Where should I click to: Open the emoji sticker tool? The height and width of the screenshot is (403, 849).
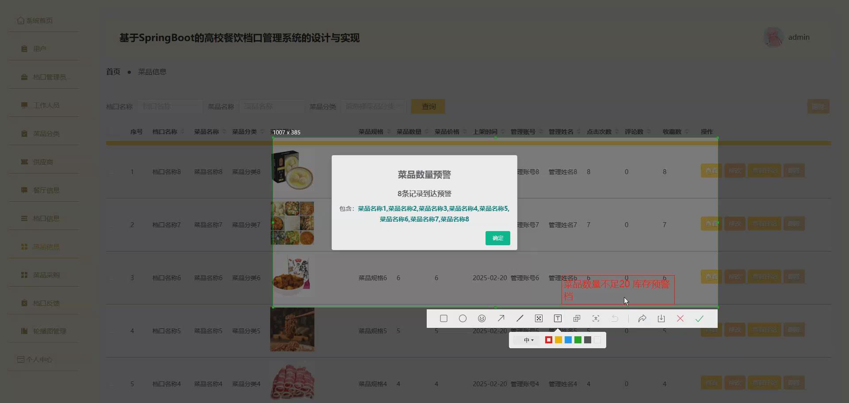(x=482, y=319)
